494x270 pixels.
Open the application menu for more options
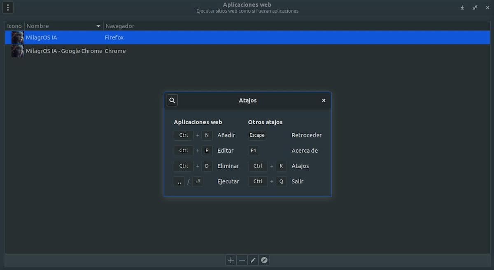point(7,7)
